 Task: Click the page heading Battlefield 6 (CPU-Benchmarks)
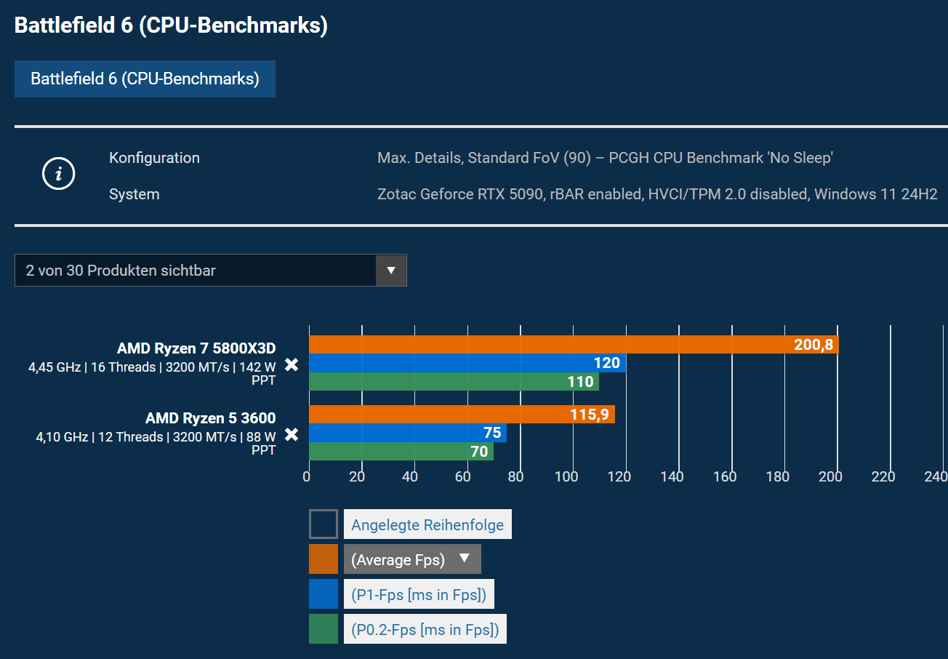tap(171, 25)
